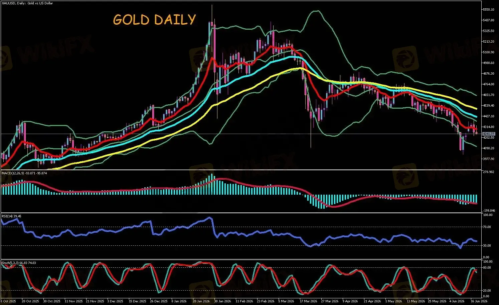Screen dimensions: 499x305
Task: Click the 4427.10 price axis label
Action: click(488, 116)
